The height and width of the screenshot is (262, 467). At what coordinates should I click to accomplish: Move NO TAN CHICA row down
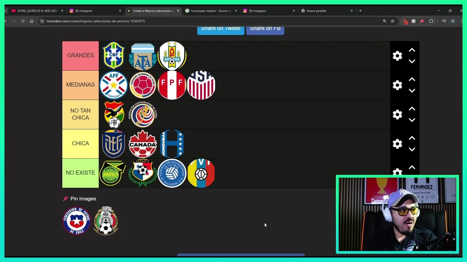(412, 120)
